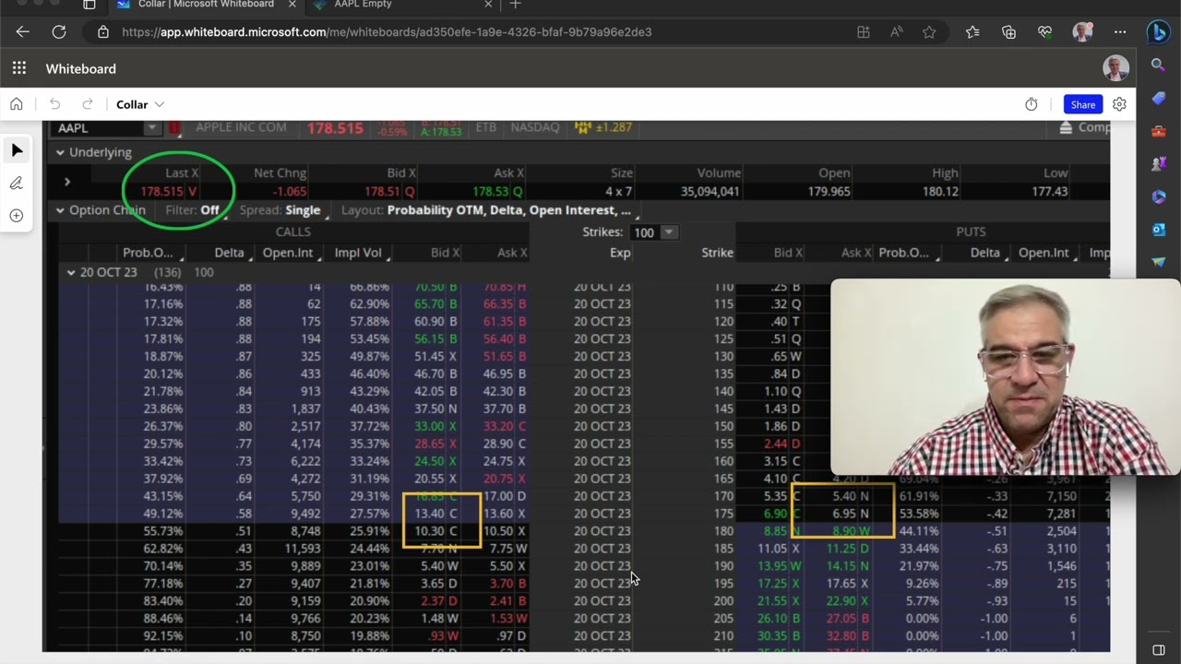Open the Edge settings and more menu
The image size is (1181, 664).
click(x=1120, y=32)
